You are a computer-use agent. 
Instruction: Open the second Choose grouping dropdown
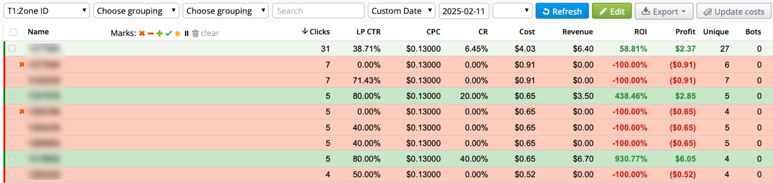136,11
